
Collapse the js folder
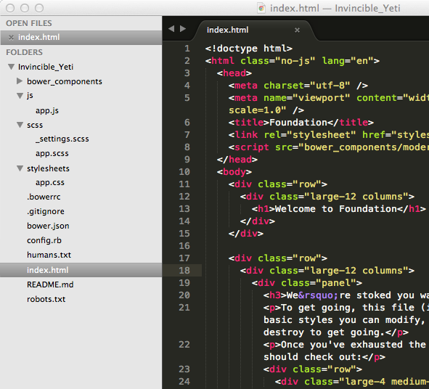point(20,96)
